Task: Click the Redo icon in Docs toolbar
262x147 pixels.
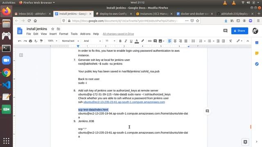Action: (25, 41)
